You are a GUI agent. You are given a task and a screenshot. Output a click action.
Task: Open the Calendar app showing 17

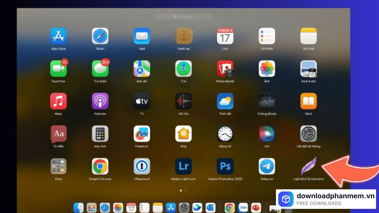(x=225, y=36)
